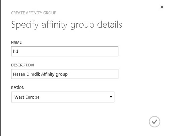Viewport: 169px width, 136px height.
Task: Click the dark left border of the dialog
Action: [1, 68]
